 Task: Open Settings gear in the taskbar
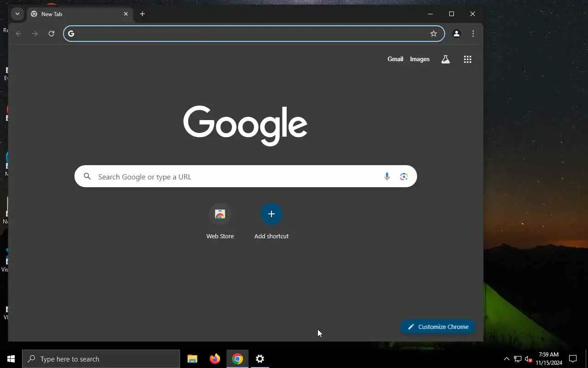(260, 359)
